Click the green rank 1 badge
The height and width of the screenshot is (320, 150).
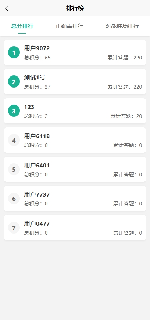click(14, 52)
